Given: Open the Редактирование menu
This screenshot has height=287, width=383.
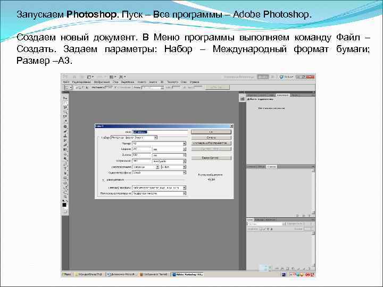Looking at the screenshot, I should click(x=81, y=82).
